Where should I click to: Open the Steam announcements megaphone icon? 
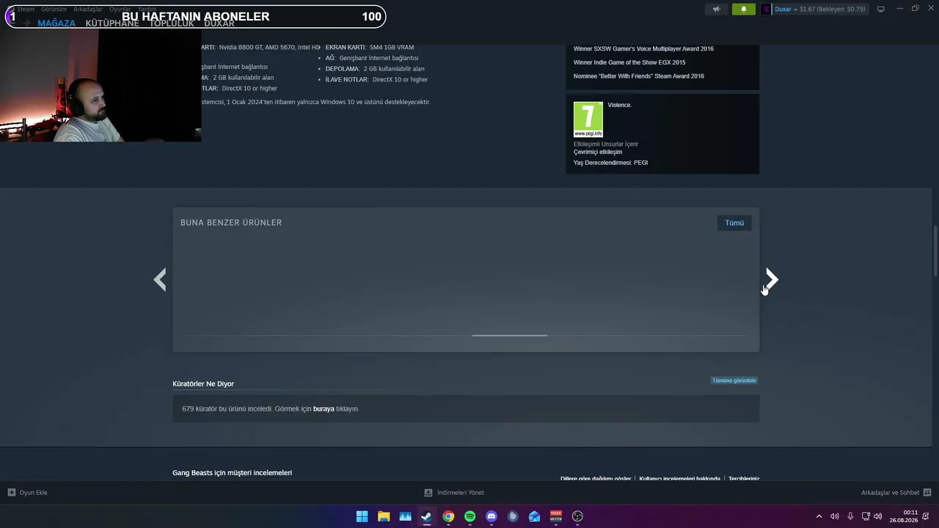(717, 10)
